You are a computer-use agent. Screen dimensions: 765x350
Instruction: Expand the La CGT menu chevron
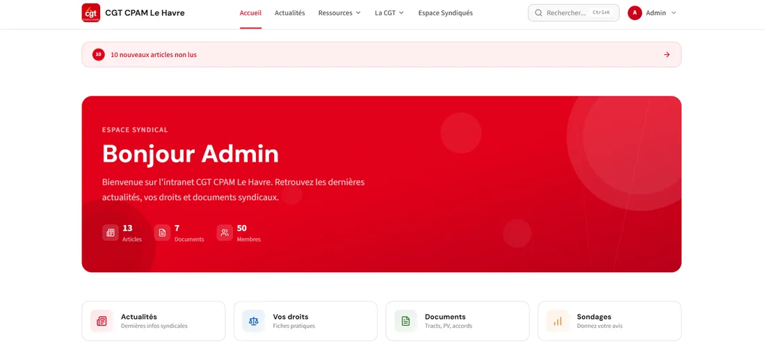click(401, 13)
